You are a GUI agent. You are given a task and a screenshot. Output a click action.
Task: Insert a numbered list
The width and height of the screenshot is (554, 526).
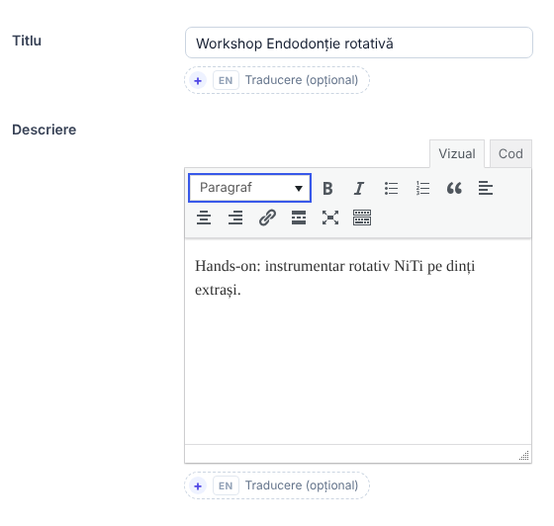tap(422, 188)
